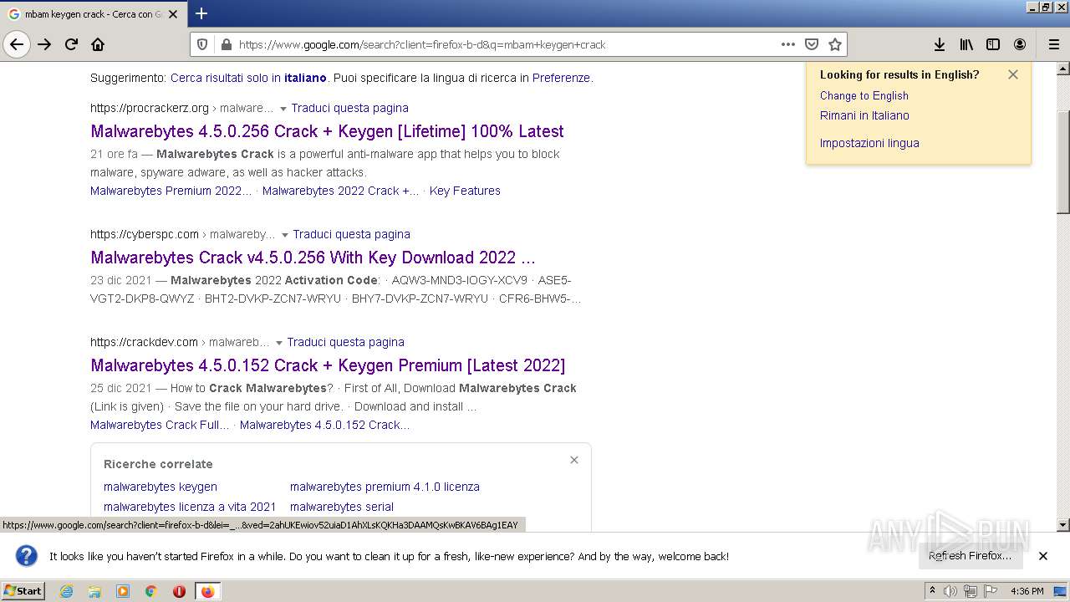Search related malwarebytes premium 4.1.0 licenza

click(385, 487)
